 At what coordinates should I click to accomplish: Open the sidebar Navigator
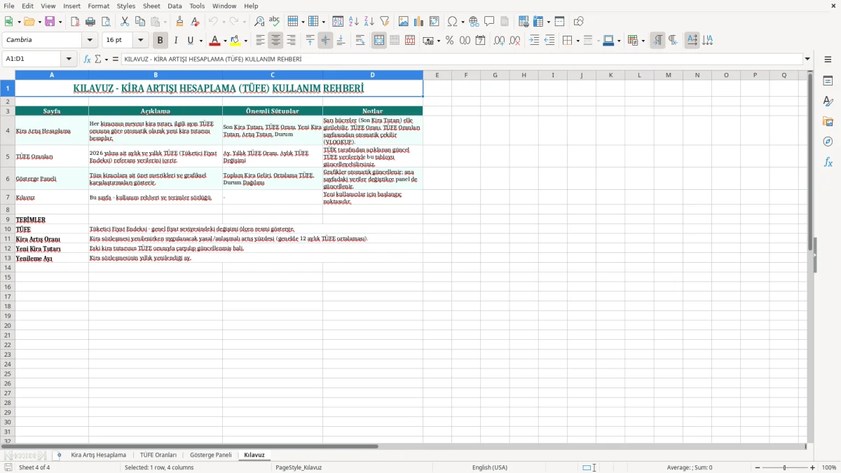828,142
